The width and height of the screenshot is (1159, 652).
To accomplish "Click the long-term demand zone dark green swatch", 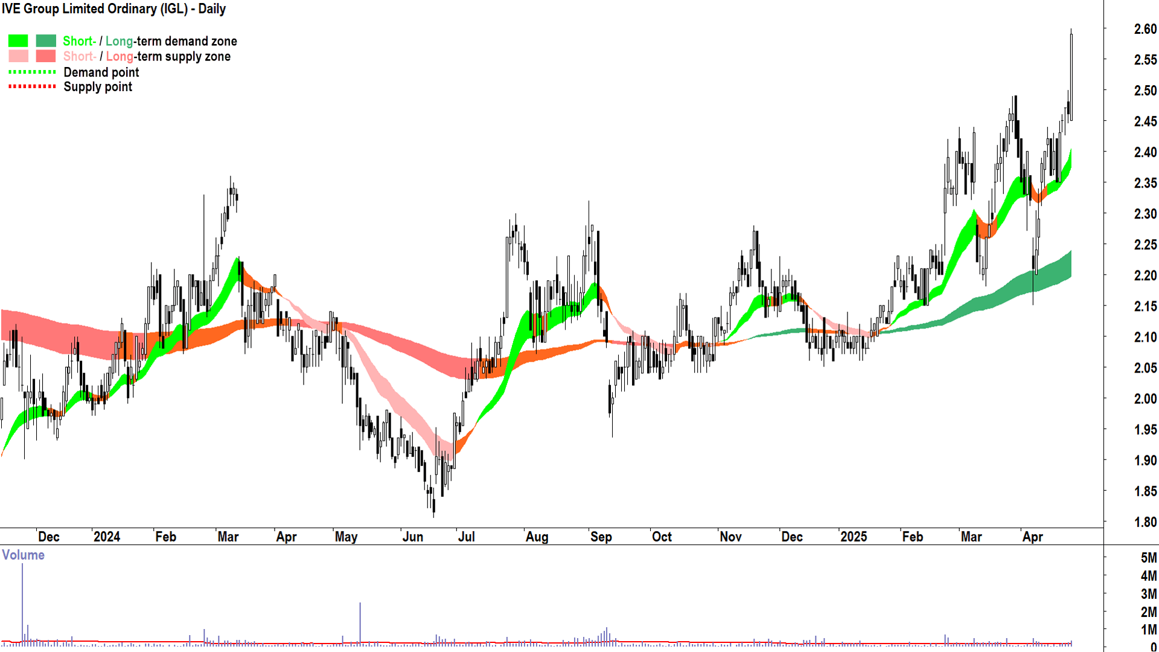I will coord(46,41).
